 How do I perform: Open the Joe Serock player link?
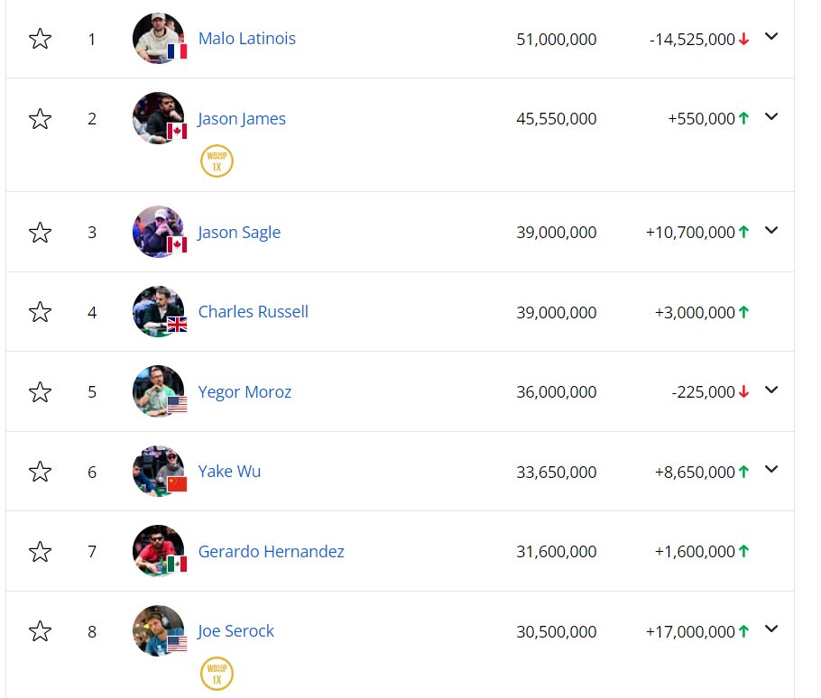[236, 631]
